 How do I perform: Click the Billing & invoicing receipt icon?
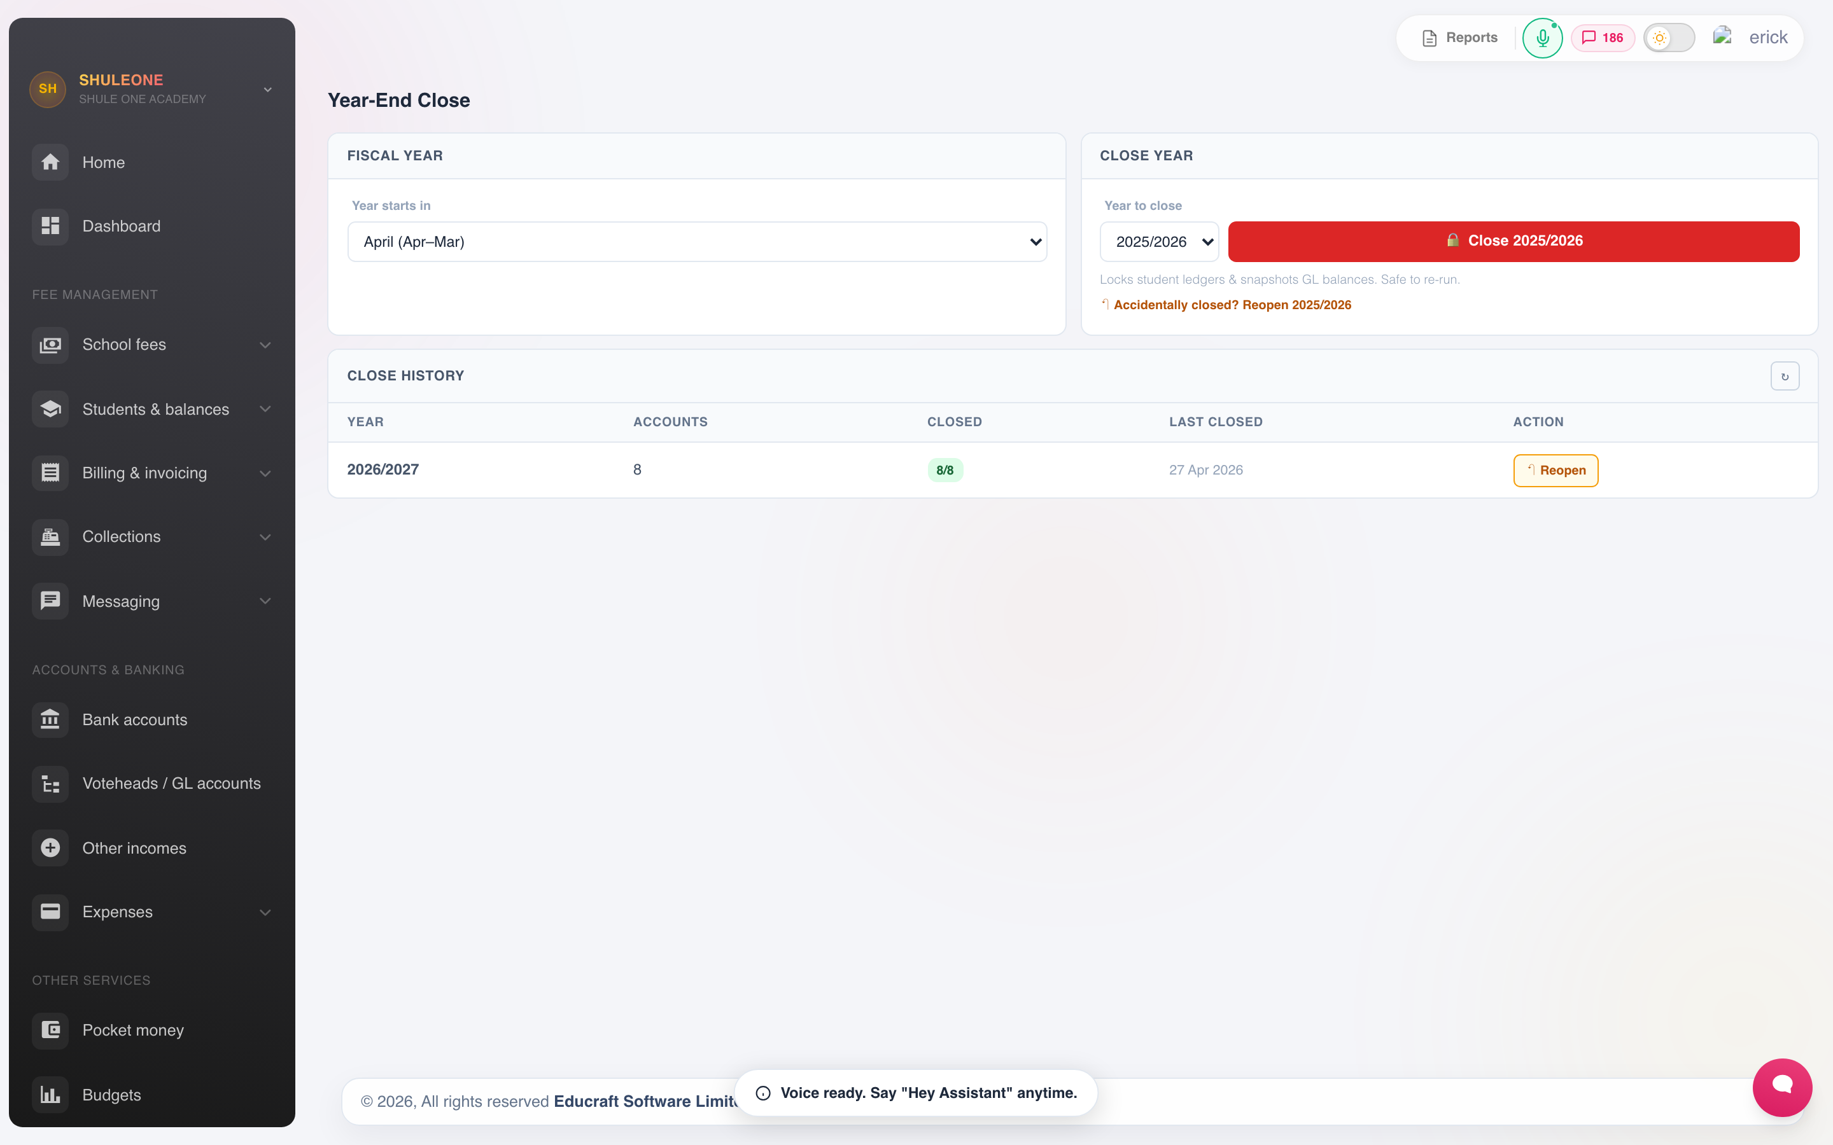(x=50, y=473)
